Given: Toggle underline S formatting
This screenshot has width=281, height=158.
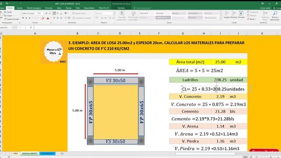Looking at the screenshot, I should [29, 18].
